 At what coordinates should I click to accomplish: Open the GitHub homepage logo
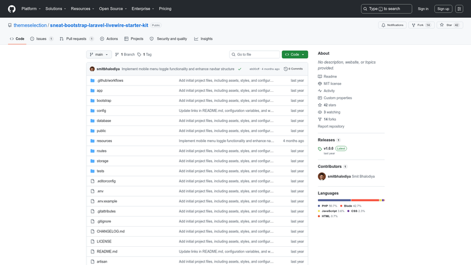[12, 9]
